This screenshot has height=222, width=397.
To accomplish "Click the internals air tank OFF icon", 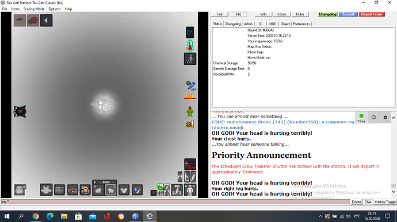I will (x=190, y=86).
